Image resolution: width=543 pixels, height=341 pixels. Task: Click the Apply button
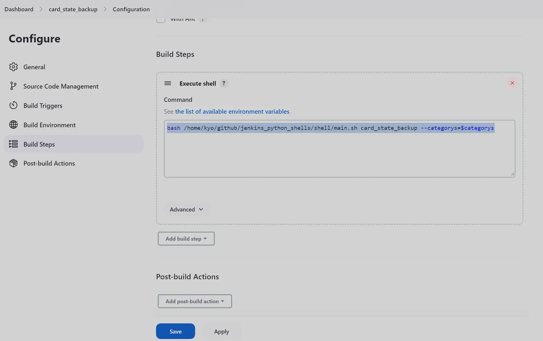222,331
